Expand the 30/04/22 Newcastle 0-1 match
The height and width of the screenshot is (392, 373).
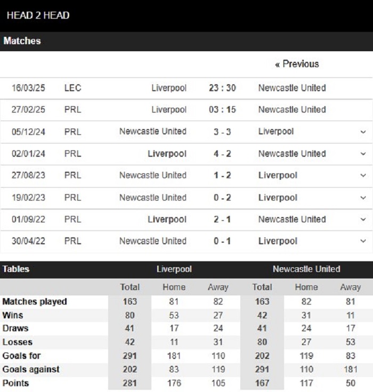tap(363, 241)
